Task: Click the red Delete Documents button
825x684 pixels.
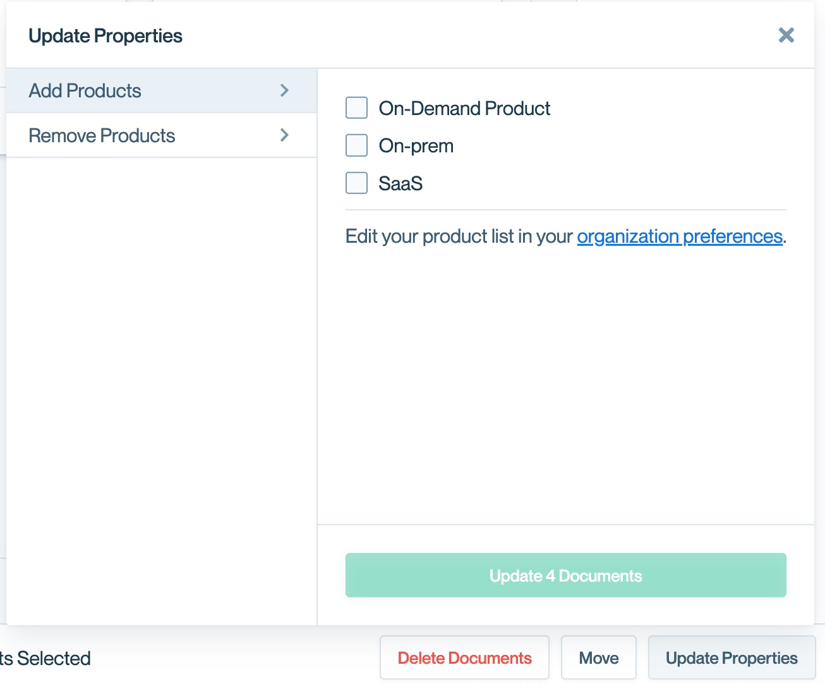Action: (464, 658)
